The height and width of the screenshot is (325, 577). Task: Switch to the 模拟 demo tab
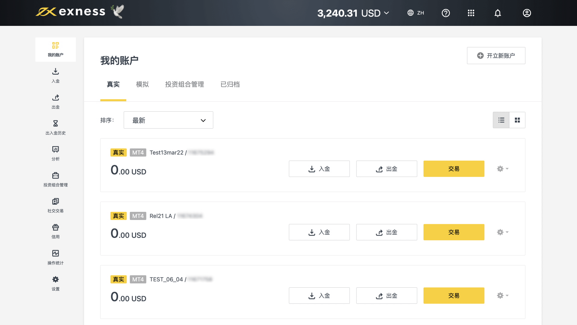142,85
